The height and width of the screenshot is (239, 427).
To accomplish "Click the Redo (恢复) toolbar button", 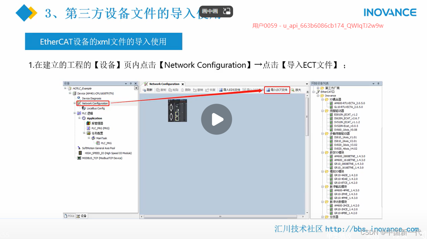I will pyautogui.click(x=210, y=90).
